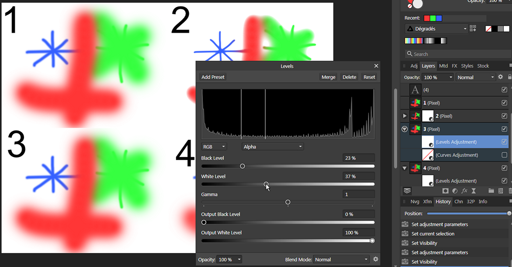512x267 pixels.
Task: Click the Gamma slider handle
Action: 288,202
